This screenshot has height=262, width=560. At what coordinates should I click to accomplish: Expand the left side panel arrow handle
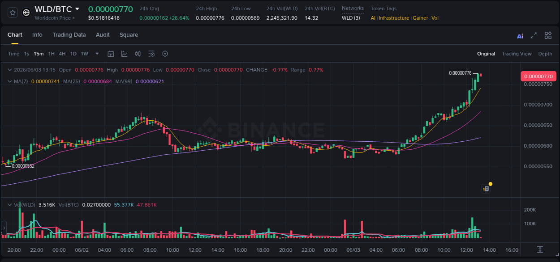pos(4,228)
